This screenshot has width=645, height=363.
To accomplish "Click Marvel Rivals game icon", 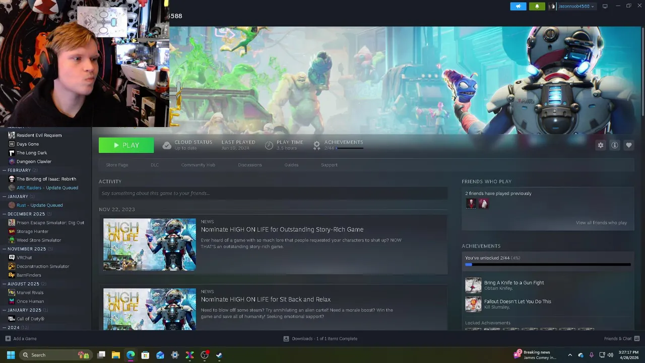I will coord(12,292).
